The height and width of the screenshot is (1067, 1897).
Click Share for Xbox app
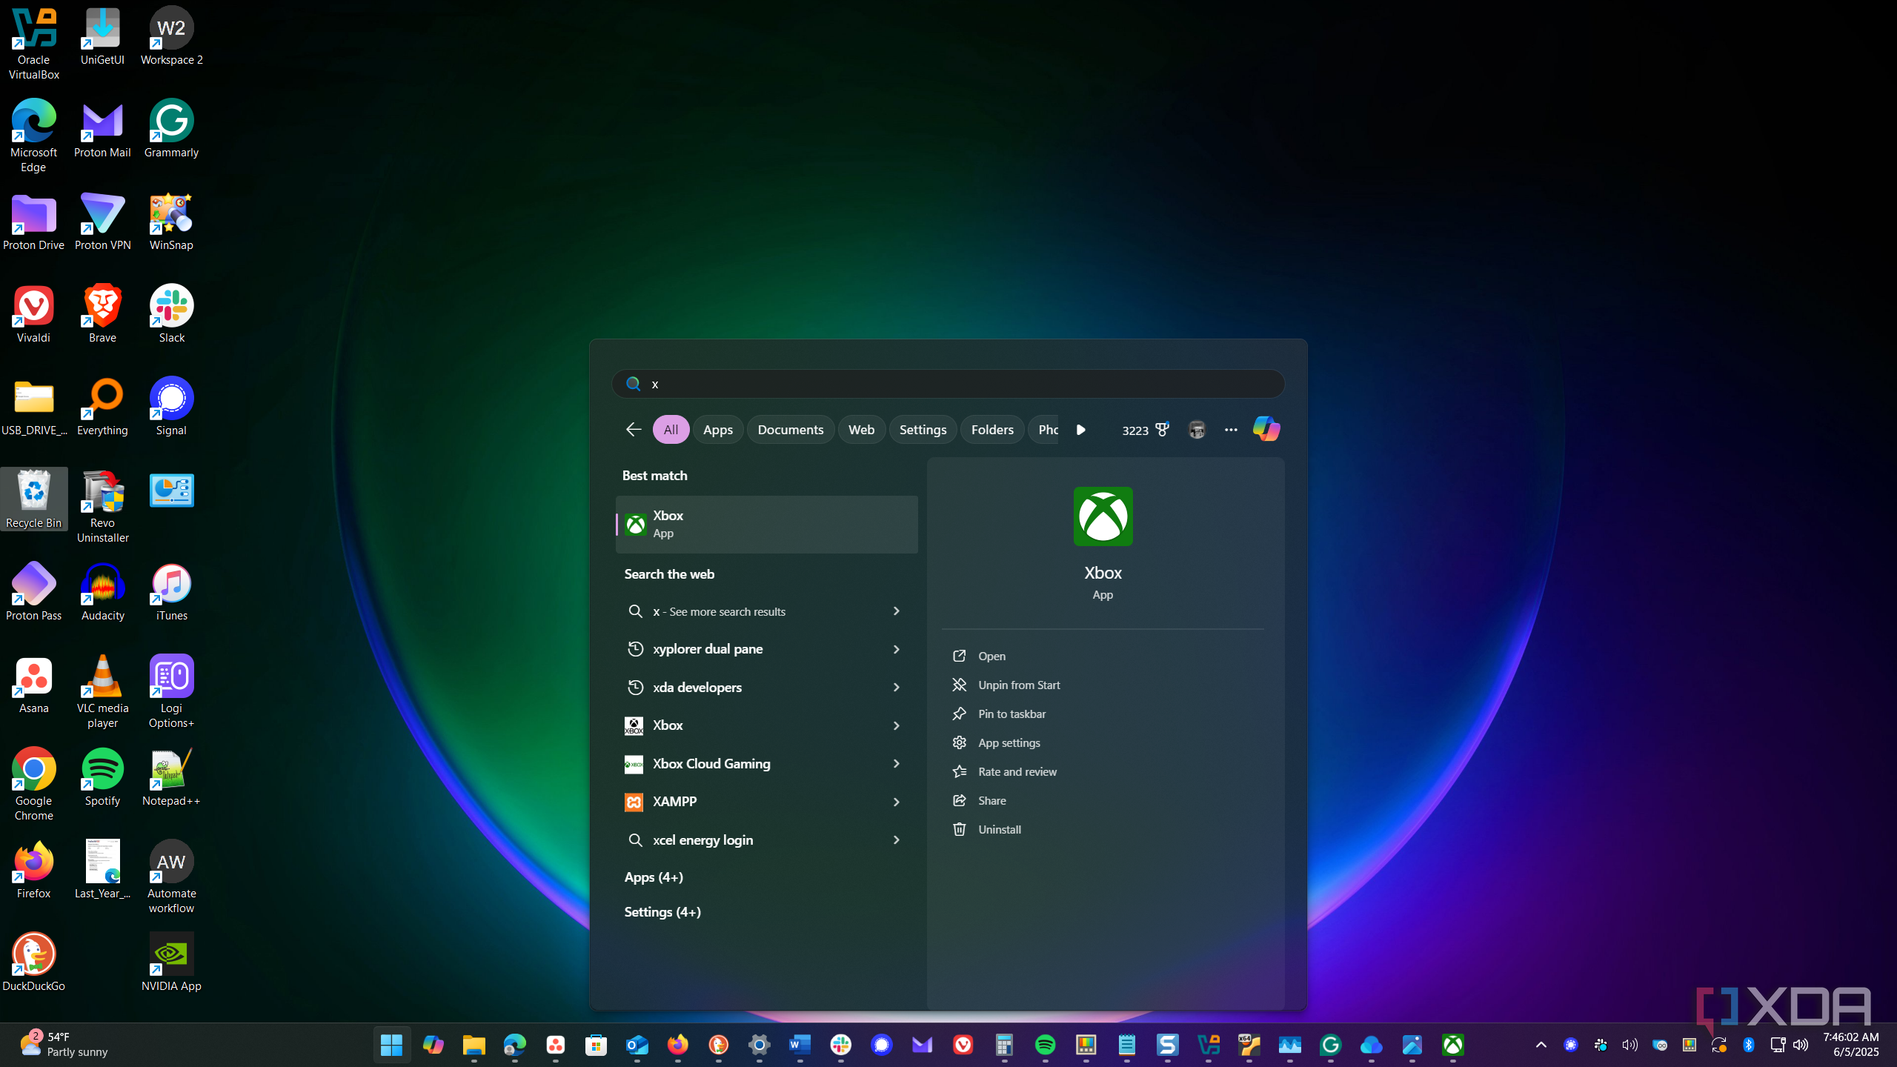[x=991, y=801]
